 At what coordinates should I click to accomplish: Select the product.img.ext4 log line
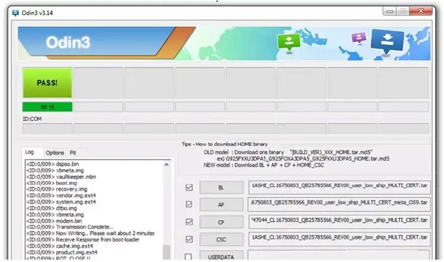(x=62, y=252)
